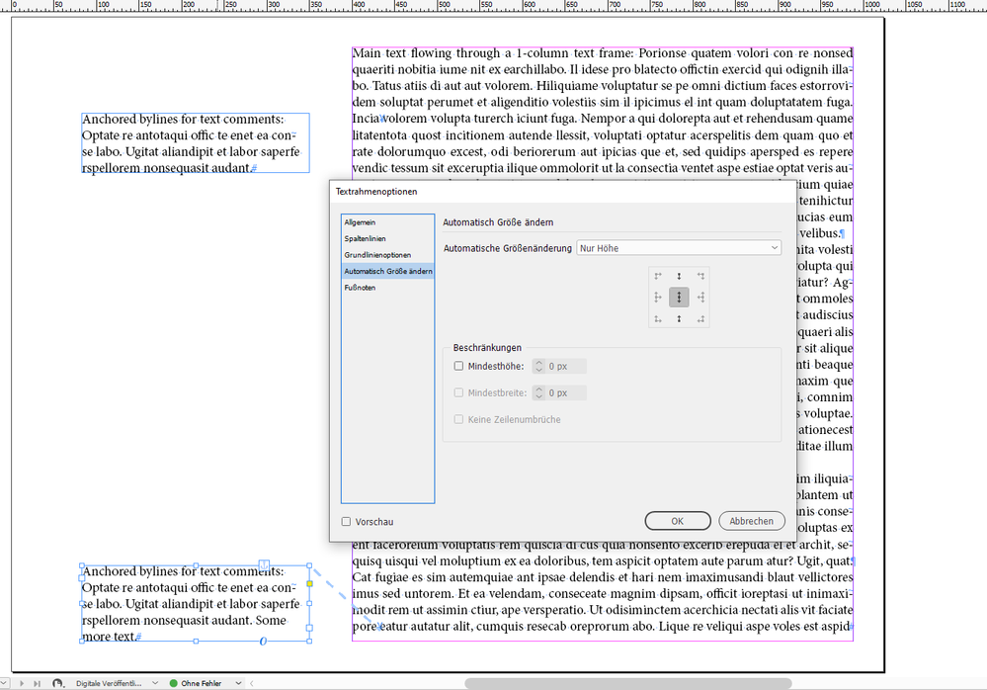Toggle the Vorschau checkbox
The image size is (987, 690).
(x=347, y=520)
